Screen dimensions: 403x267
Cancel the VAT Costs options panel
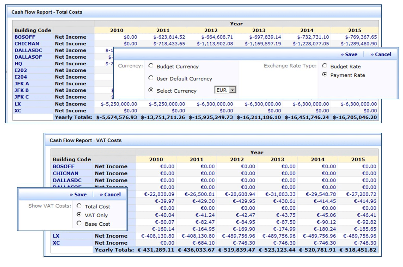point(109,194)
